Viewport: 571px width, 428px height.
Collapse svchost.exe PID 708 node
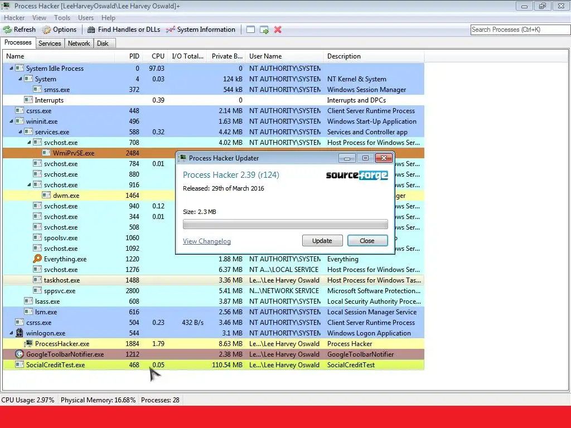click(29, 142)
